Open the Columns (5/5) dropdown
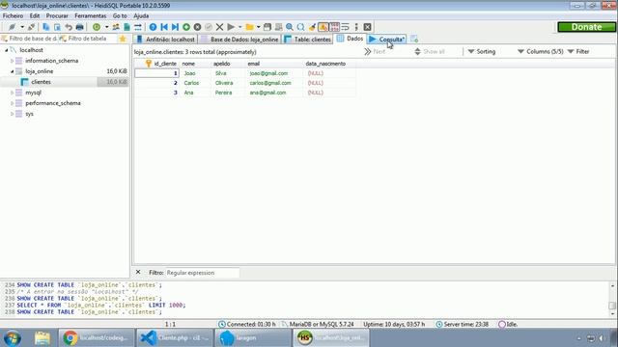 (541, 51)
